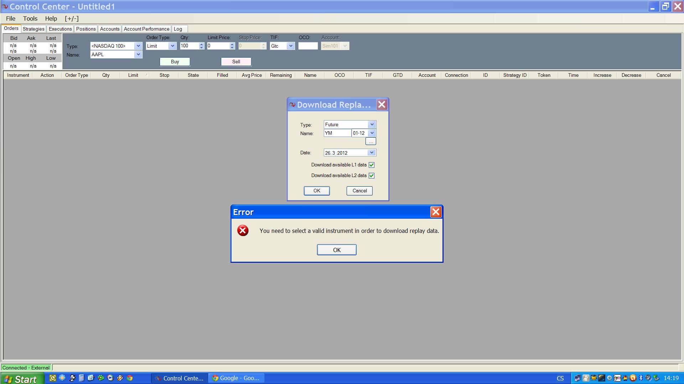The image size is (684, 384).
Task: Click the webcam tray icon
Action: point(609,378)
